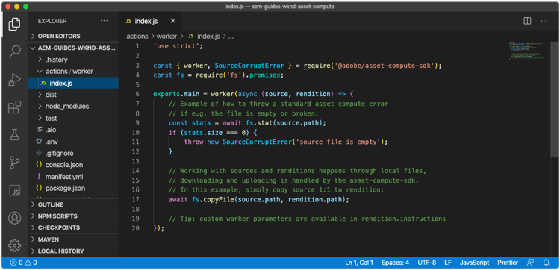Collapse the AEM-GUIDES-WKND-ASS... project section
This screenshot has width=560, height=270.
73,48
